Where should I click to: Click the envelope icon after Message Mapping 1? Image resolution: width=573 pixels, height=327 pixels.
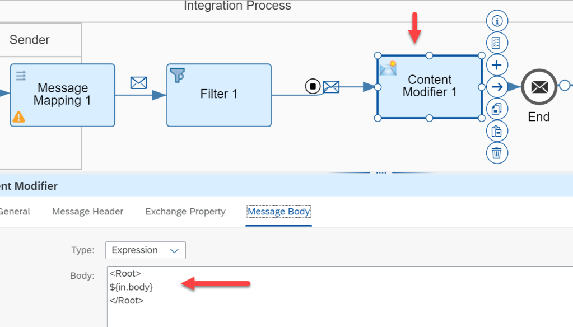point(138,83)
